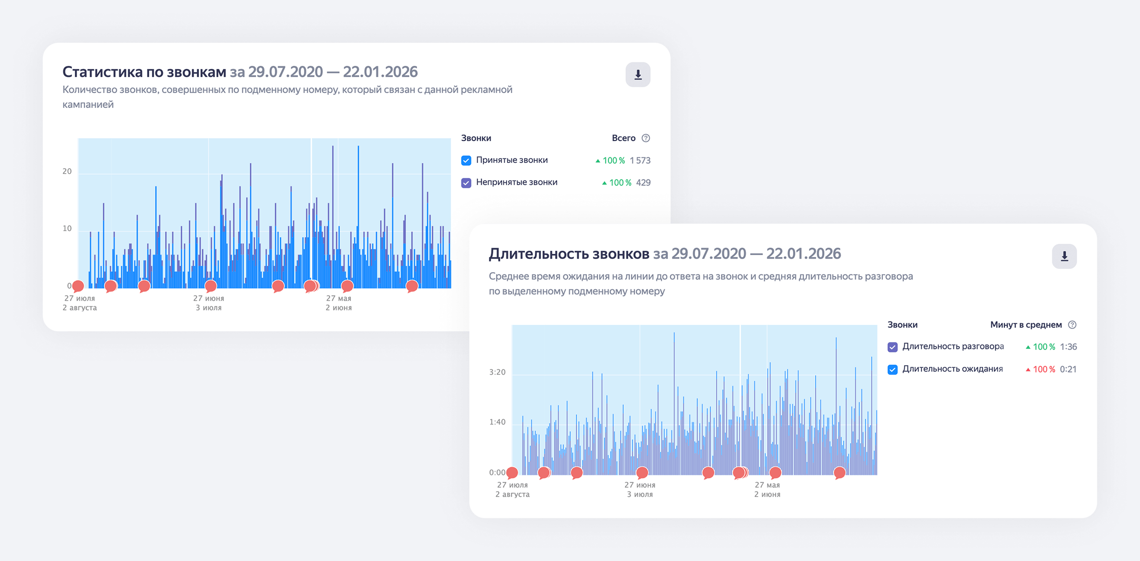This screenshot has height=561, width=1140.
Task: Uncheck Принятые звонки checkbox
Action: (466, 160)
